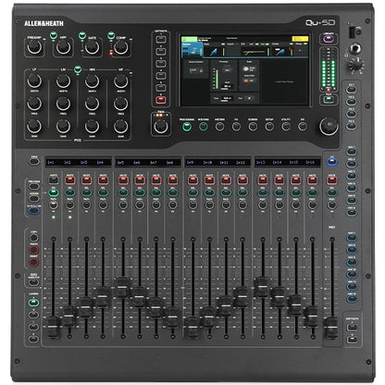Mute channel Ip13
Viewport: 385px width, 385px height.
(x=263, y=180)
